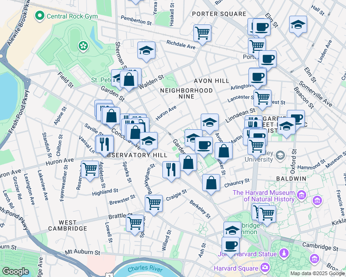346x277 pixels.
Task: Select the museum pin below Cambridge St
Action: click(315, 258)
